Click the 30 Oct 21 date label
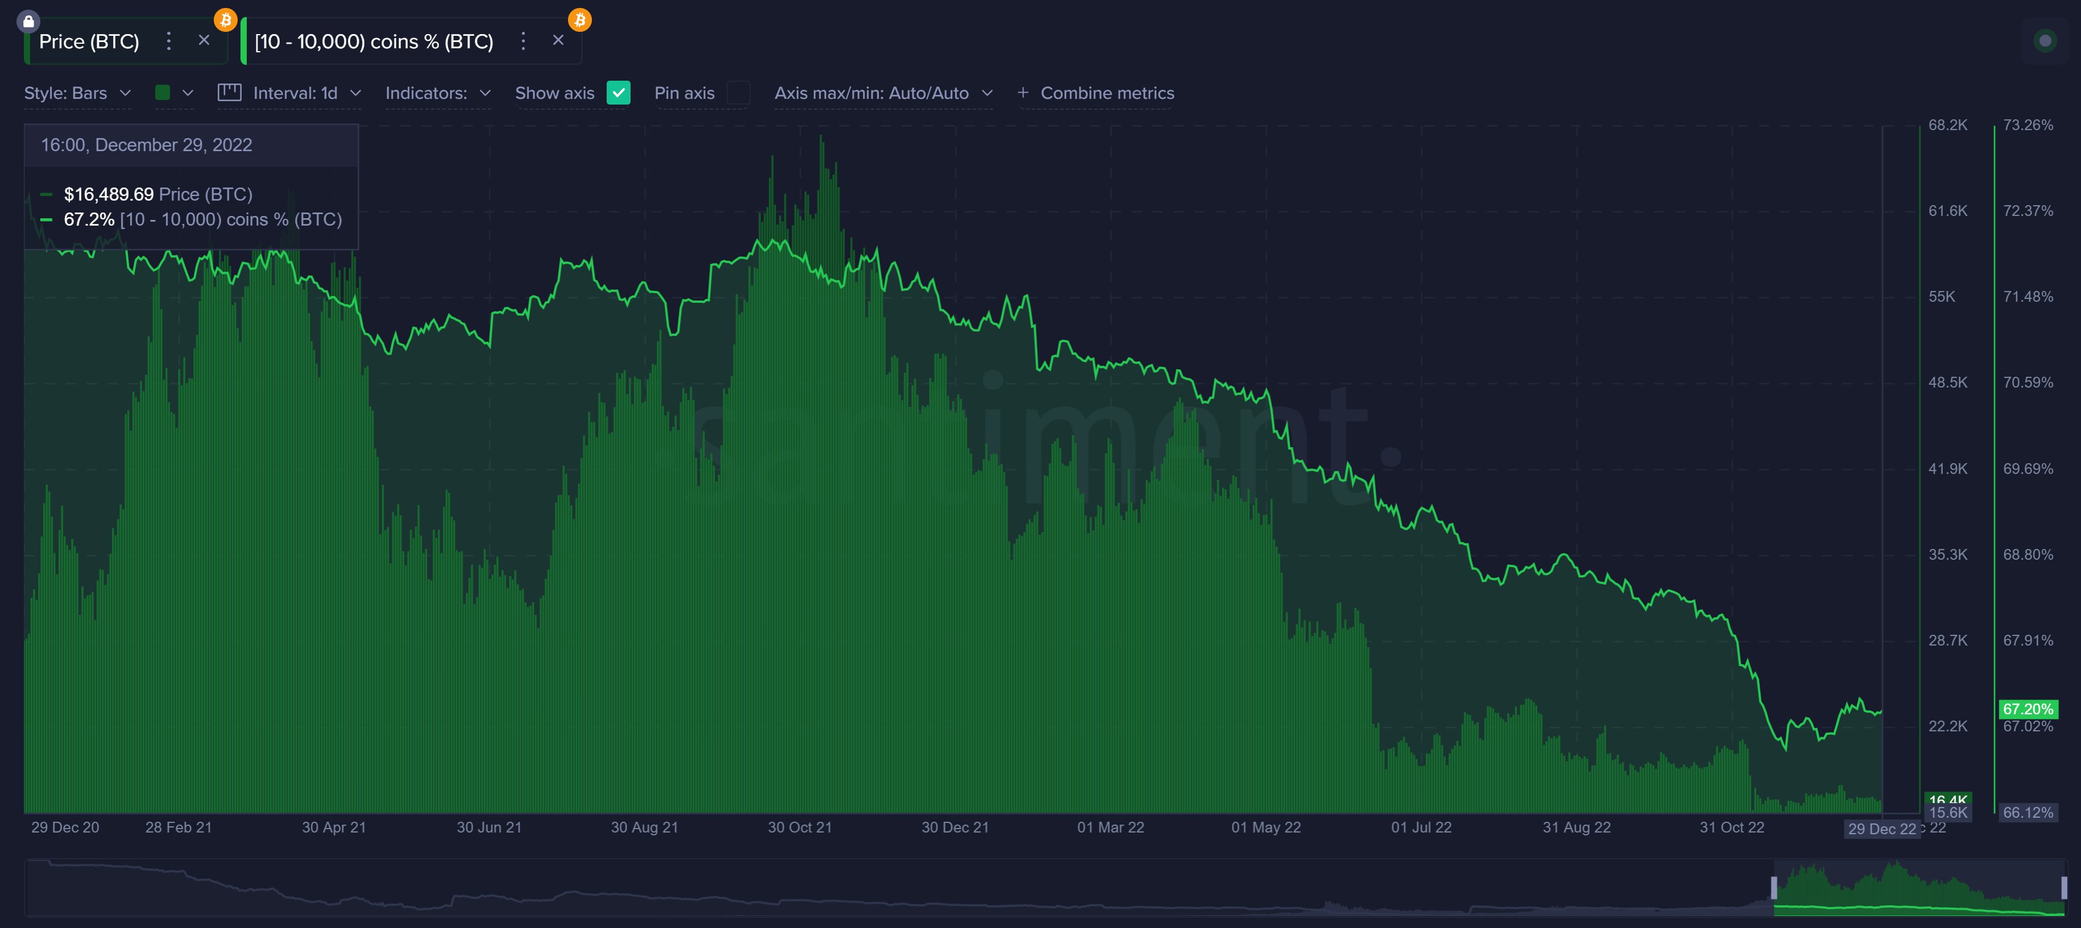The height and width of the screenshot is (928, 2081). point(800,827)
